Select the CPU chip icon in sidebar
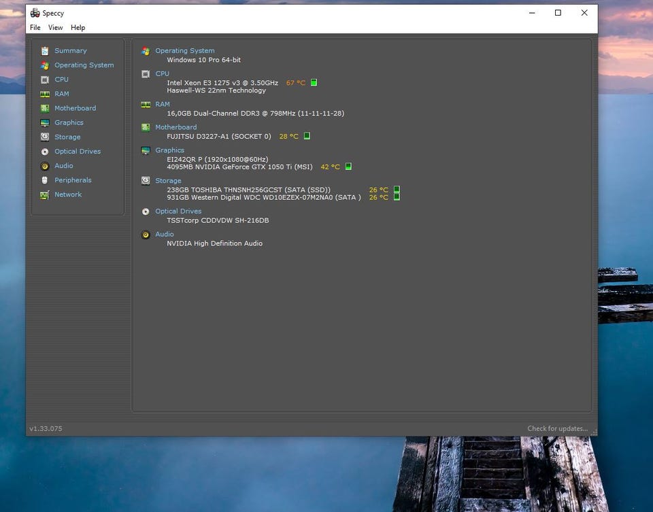The height and width of the screenshot is (512, 653). [45, 80]
